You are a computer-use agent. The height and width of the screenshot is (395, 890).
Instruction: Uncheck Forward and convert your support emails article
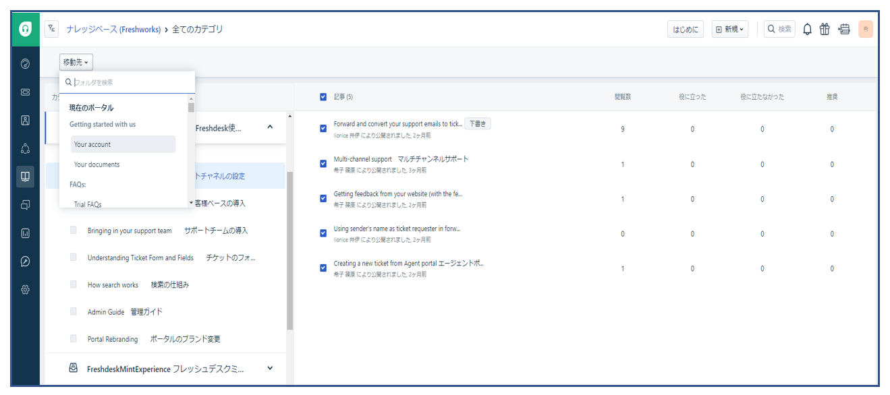pos(324,129)
